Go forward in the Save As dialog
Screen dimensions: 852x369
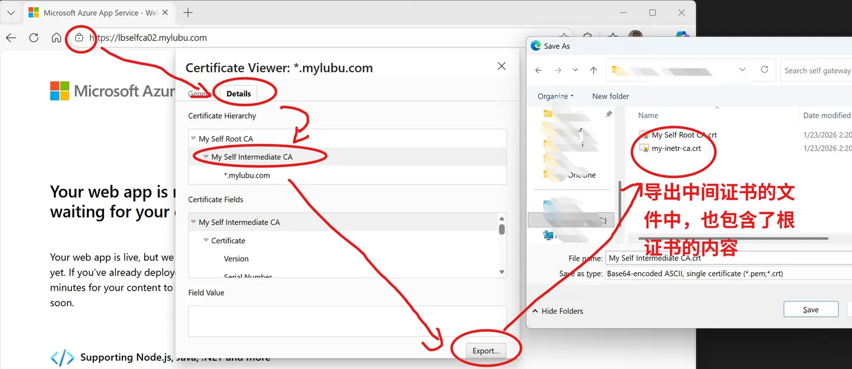coord(558,71)
